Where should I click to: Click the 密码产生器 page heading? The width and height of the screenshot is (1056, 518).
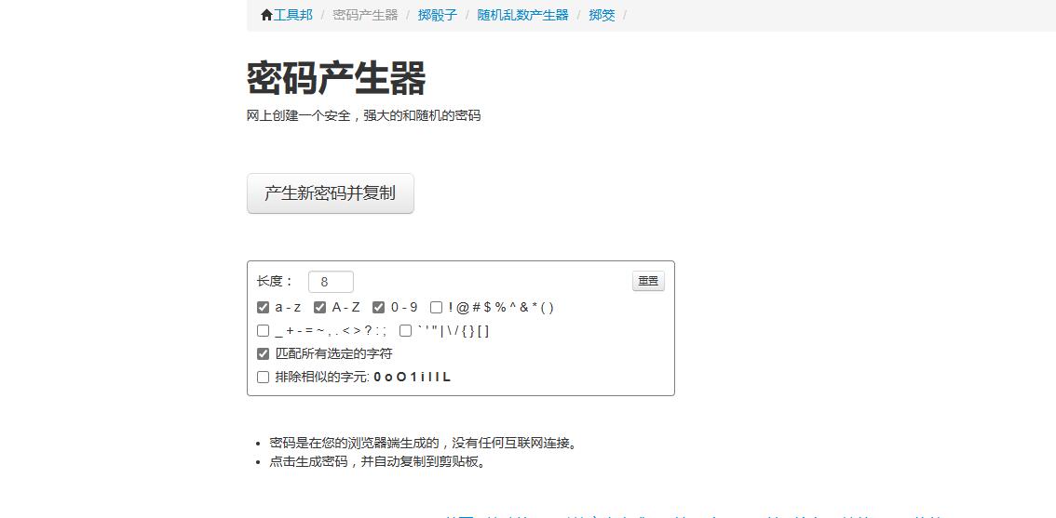coord(336,79)
